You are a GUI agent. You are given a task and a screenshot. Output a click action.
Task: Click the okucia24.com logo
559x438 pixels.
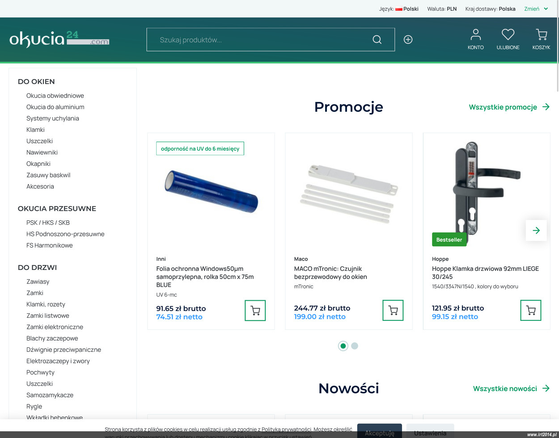pos(59,39)
